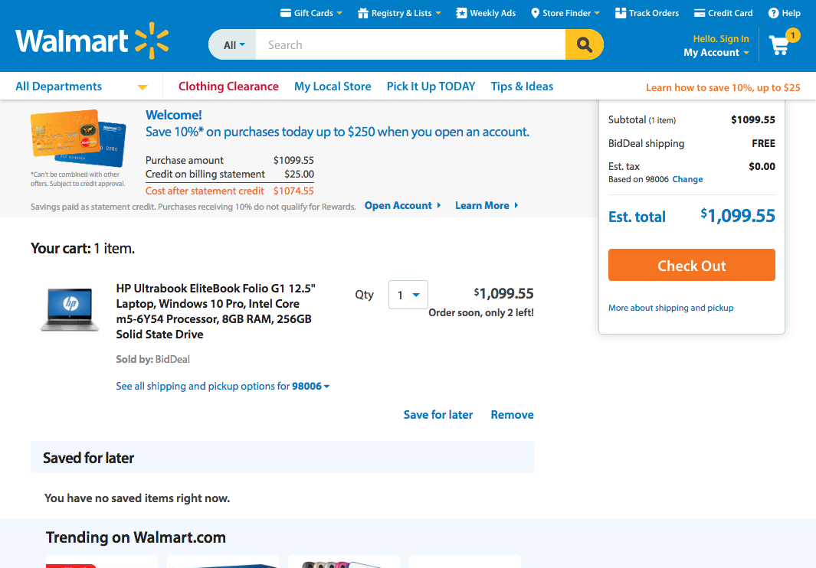816x568 pixels.
Task: Expand the All search category dropdown
Action: [233, 44]
